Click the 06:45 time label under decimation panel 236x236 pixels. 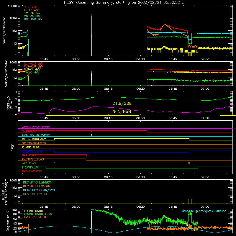click(x=173, y=207)
